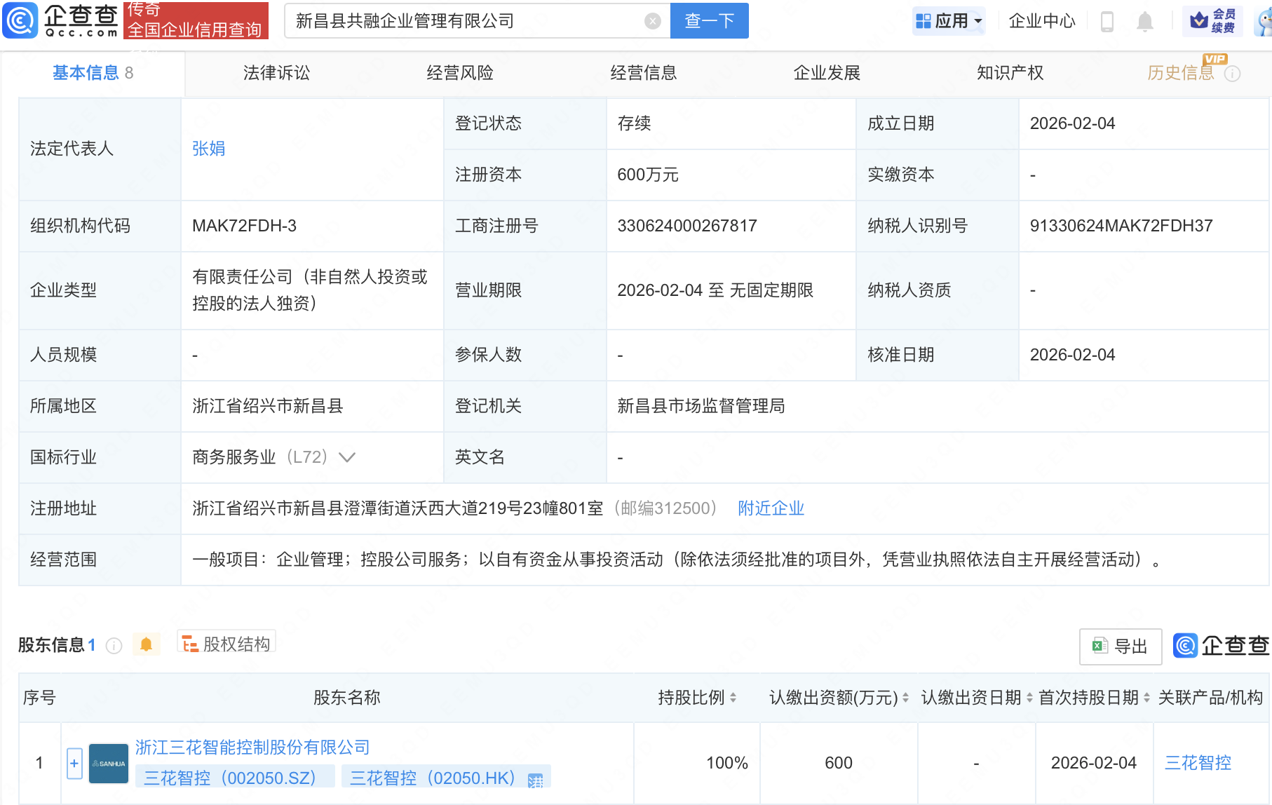Click the company name search input field
Screen dimensions: 1272x805
pos(463,20)
